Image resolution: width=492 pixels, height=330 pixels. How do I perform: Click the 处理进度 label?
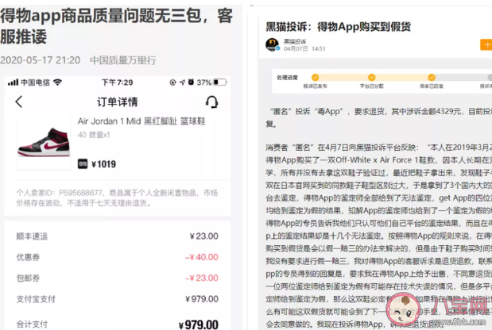pos(287,78)
